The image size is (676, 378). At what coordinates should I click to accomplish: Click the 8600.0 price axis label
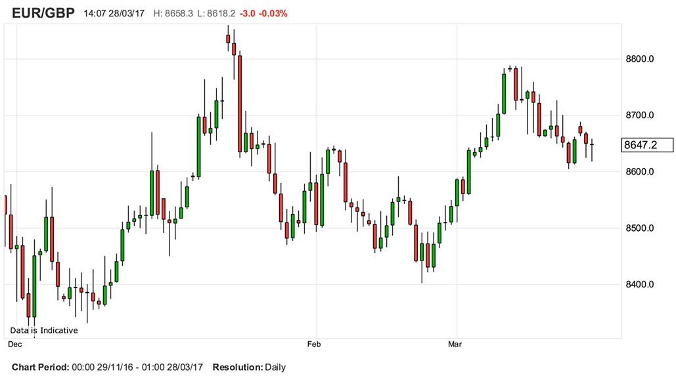coord(641,172)
